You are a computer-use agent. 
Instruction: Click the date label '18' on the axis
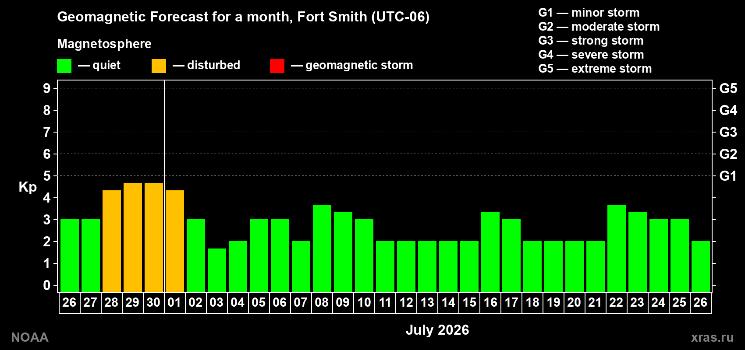[x=532, y=303]
